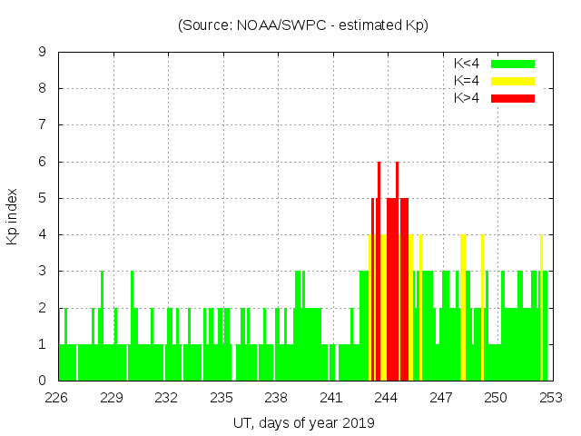
Task: Select the Kp index y-axis title
Action: click(x=13, y=217)
